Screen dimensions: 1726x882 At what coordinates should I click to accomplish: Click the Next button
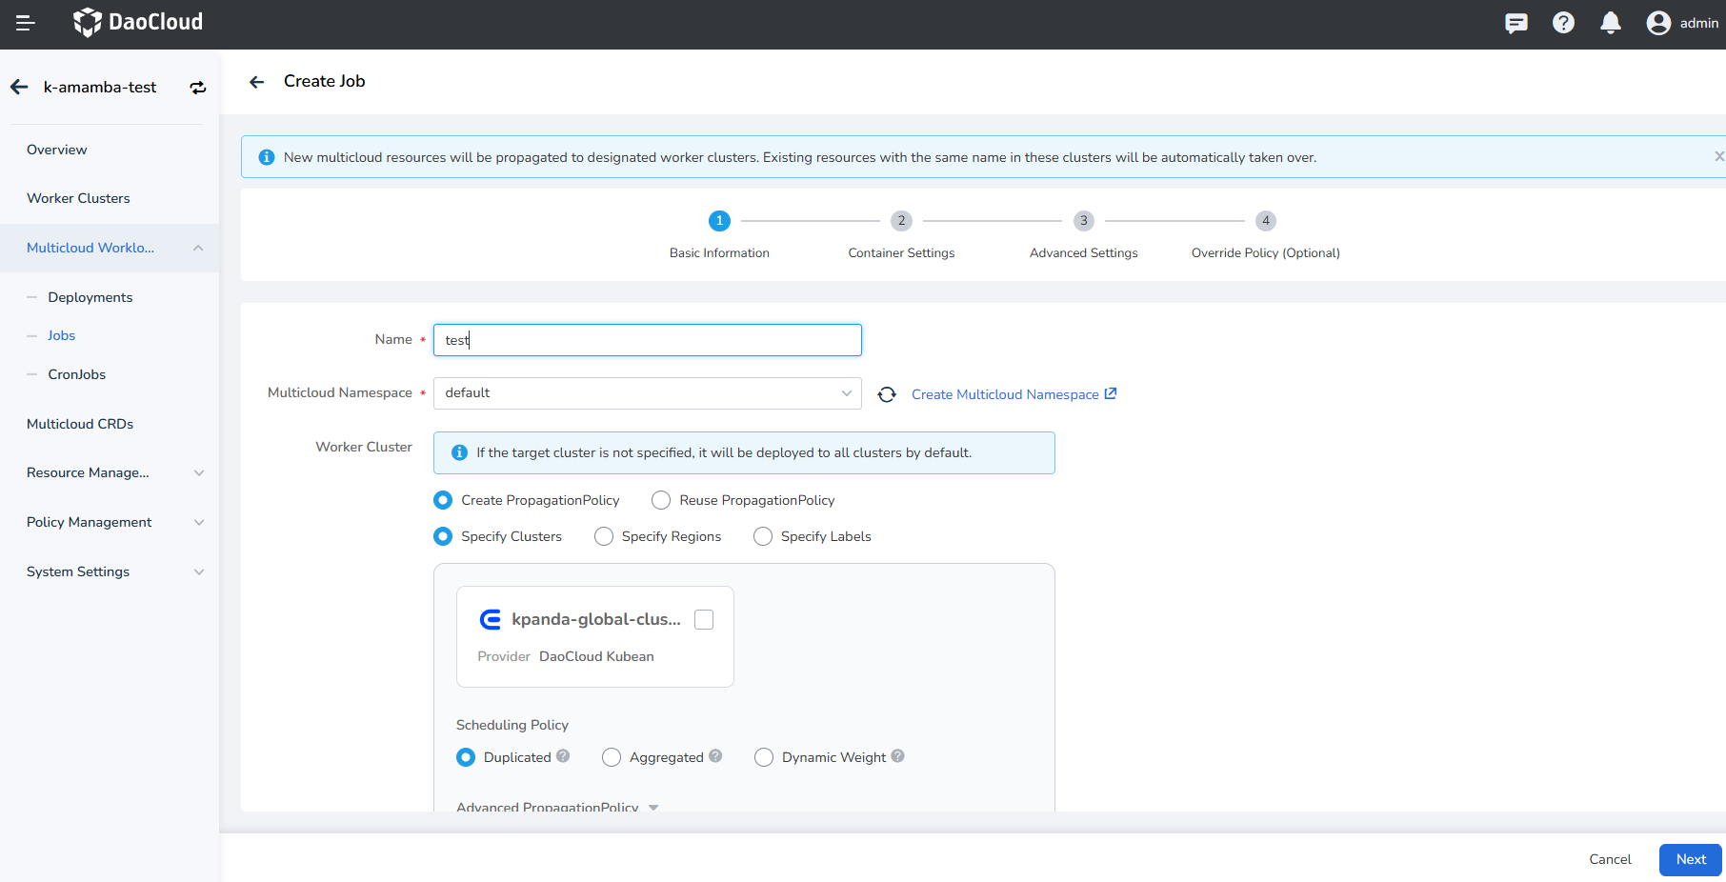coord(1690,859)
